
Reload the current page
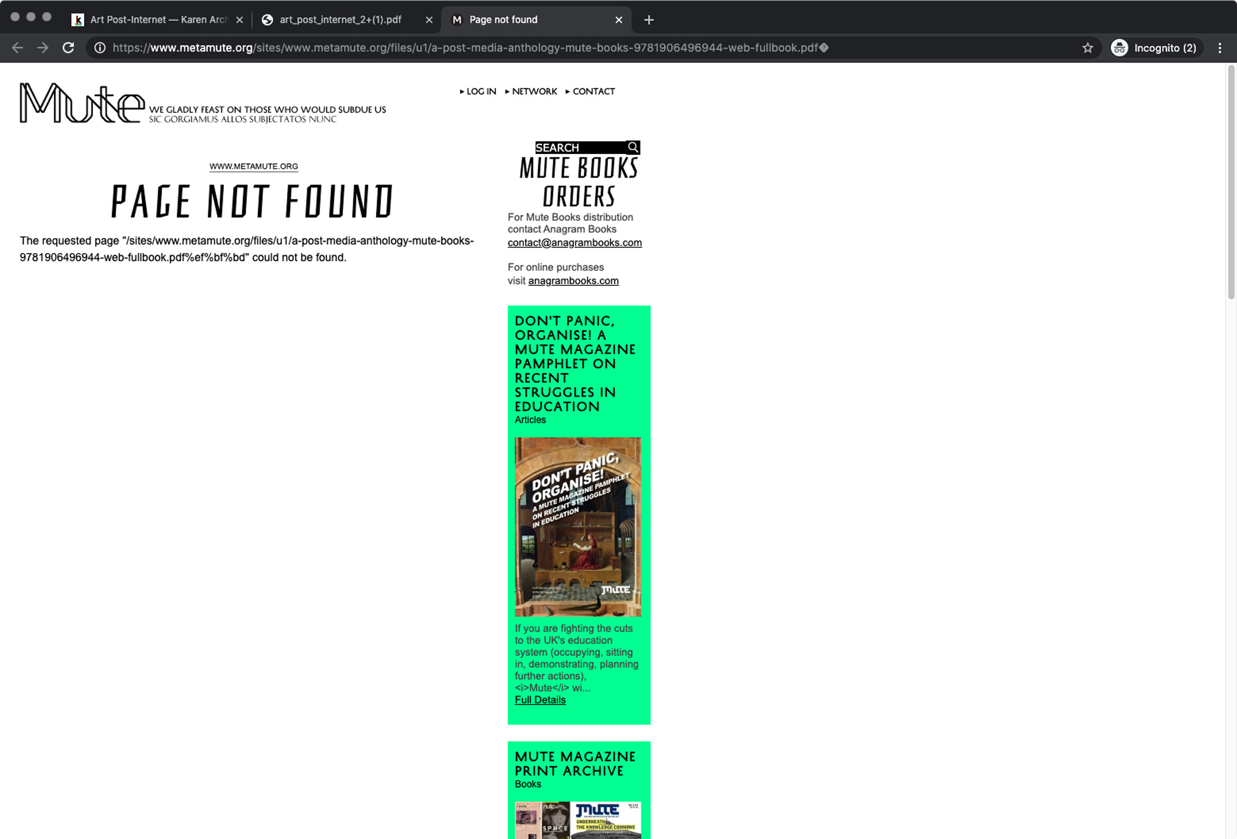pyautogui.click(x=69, y=48)
